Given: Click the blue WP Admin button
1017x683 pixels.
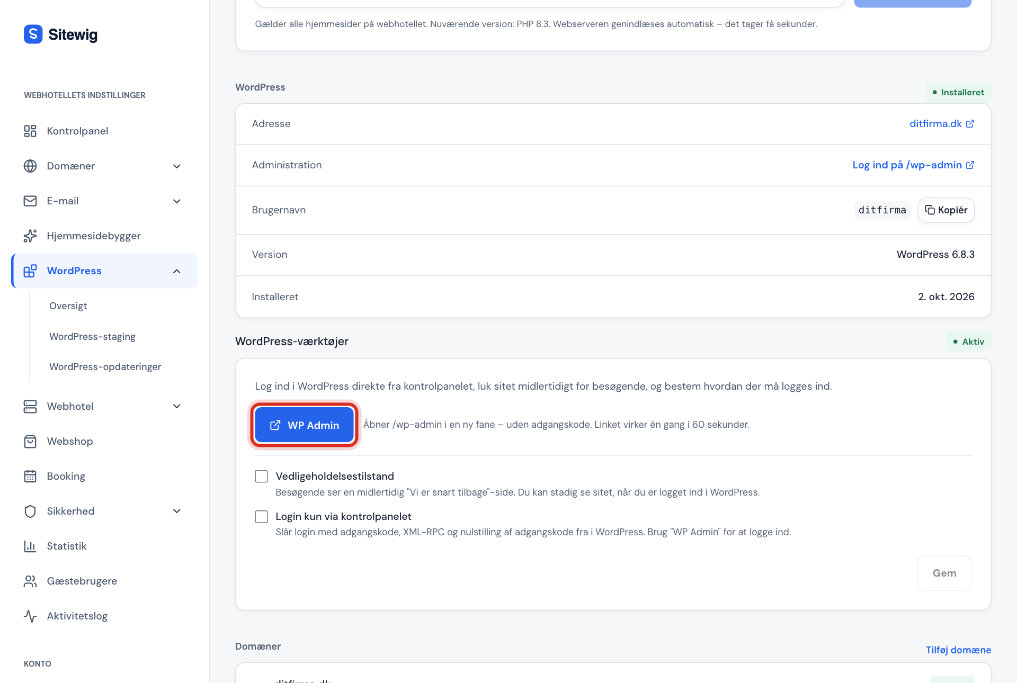Looking at the screenshot, I should 304,425.
